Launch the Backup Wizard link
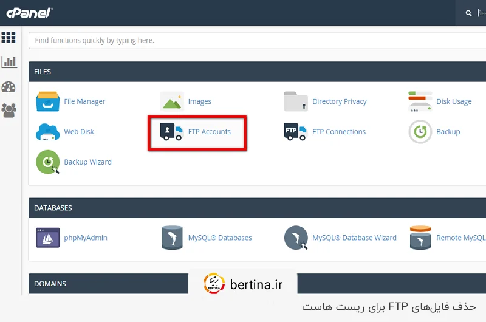 [87, 162]
